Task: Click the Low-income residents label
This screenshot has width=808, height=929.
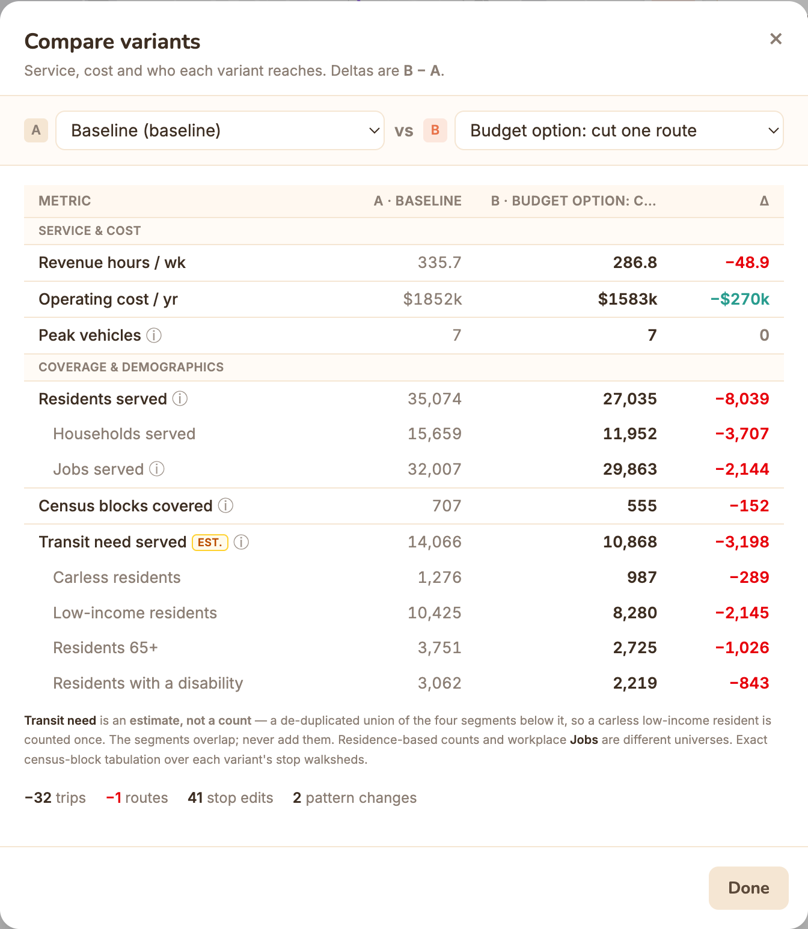Action: point(135,613)
